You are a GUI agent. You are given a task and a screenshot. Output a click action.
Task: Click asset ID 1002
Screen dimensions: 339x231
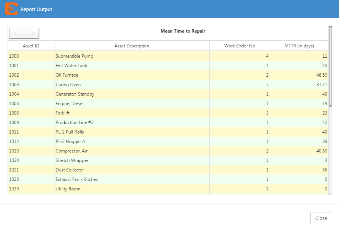(14, 75)
